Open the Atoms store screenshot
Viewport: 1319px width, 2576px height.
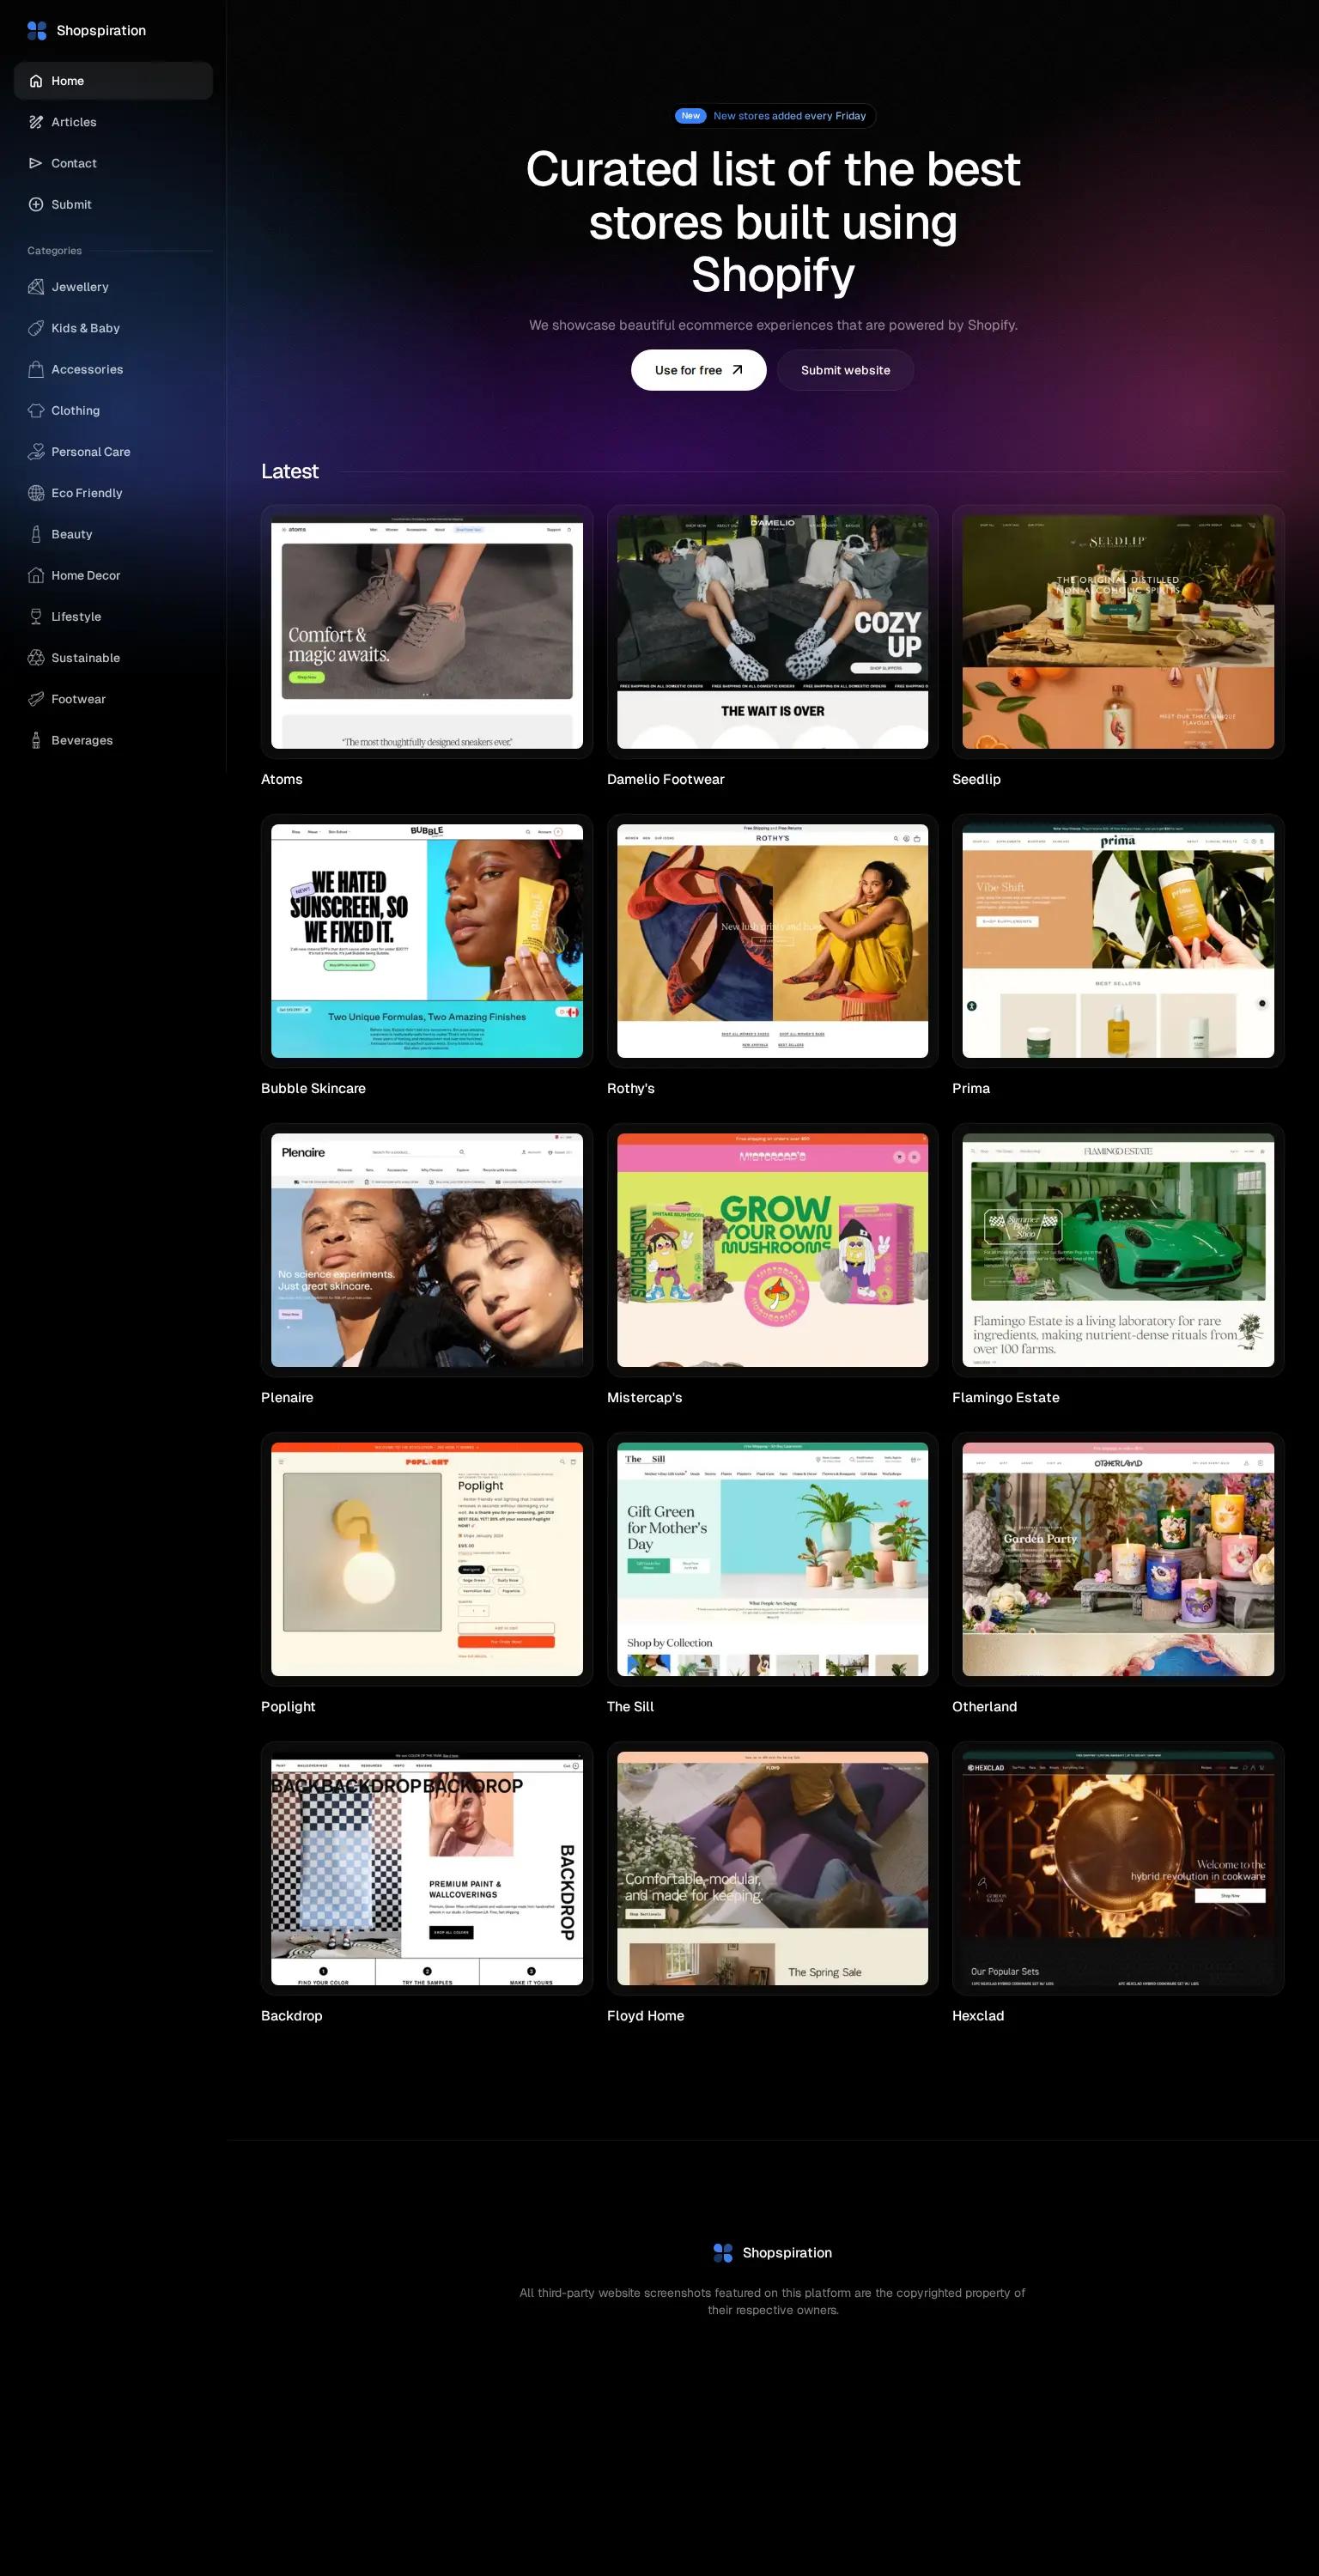click(x=427, y=632)
